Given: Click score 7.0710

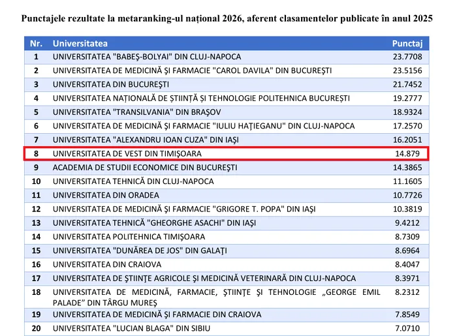Looking at the screenshot, I should [x=407, y=328].
